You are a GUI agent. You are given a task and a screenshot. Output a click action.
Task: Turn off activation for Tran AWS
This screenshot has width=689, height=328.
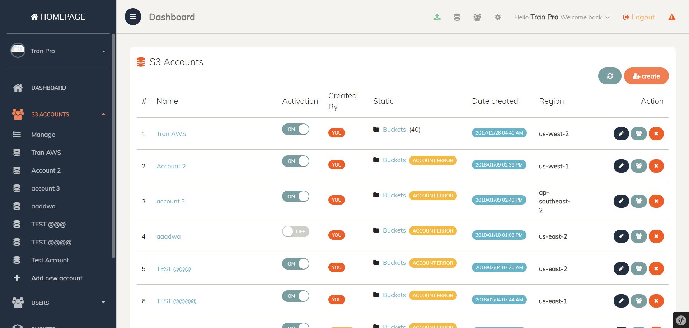click(295, 129)
